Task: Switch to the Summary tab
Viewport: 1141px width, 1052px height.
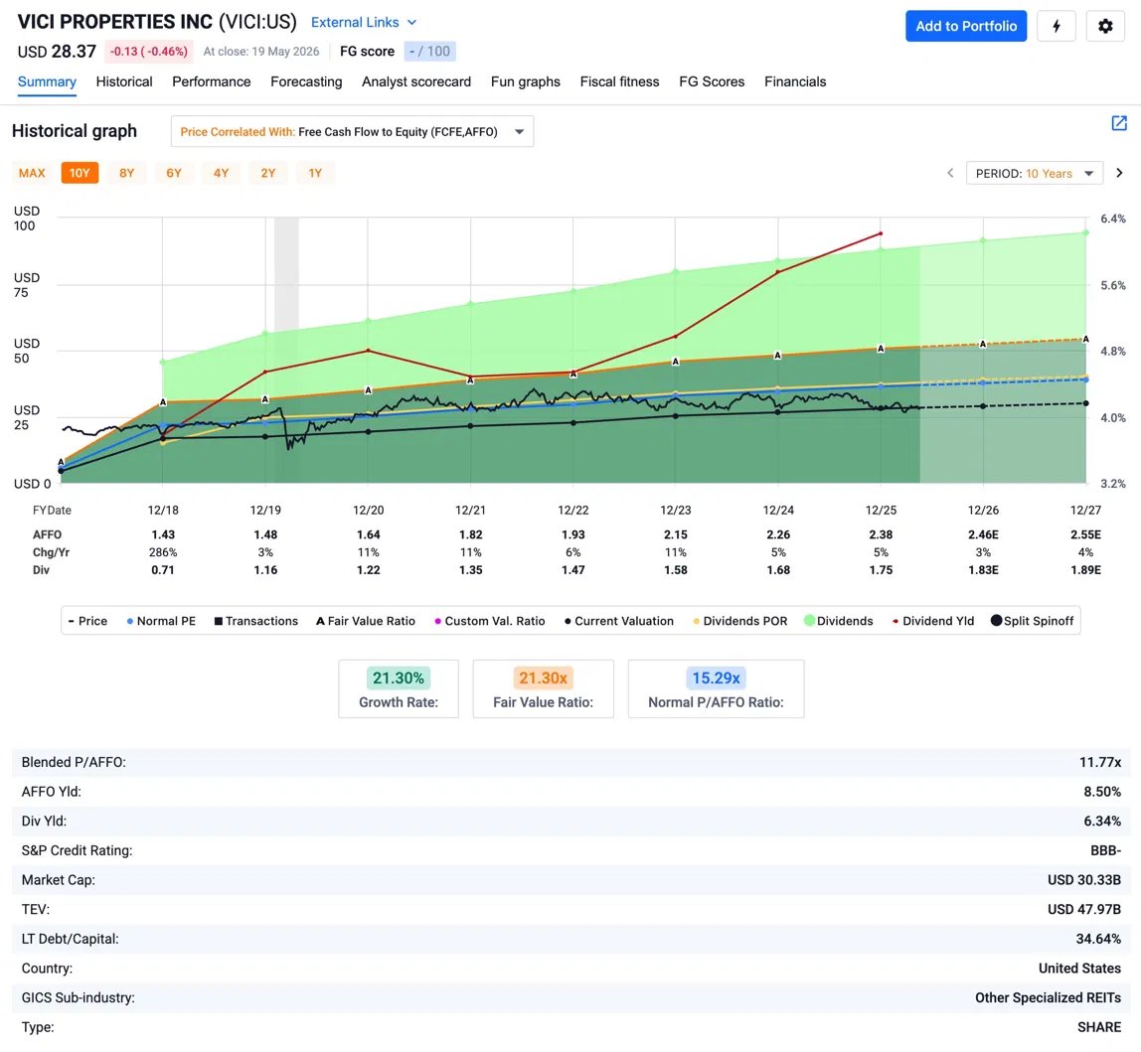Action: (47, 81)
